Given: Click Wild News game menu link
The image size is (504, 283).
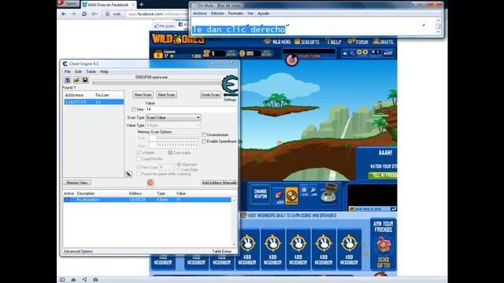Looking at the screenshot, I should coord(277,42).
